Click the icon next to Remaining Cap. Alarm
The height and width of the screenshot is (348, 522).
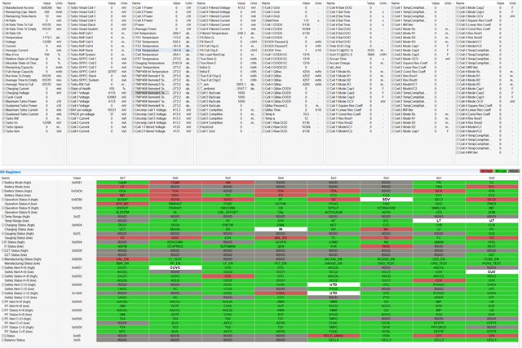3,12
